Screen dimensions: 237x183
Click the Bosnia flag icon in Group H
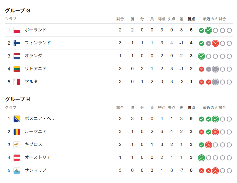coord(17,119)
